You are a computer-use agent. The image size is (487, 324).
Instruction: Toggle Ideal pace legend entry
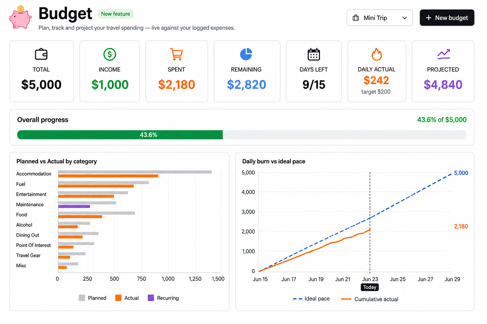pos(311,299)
